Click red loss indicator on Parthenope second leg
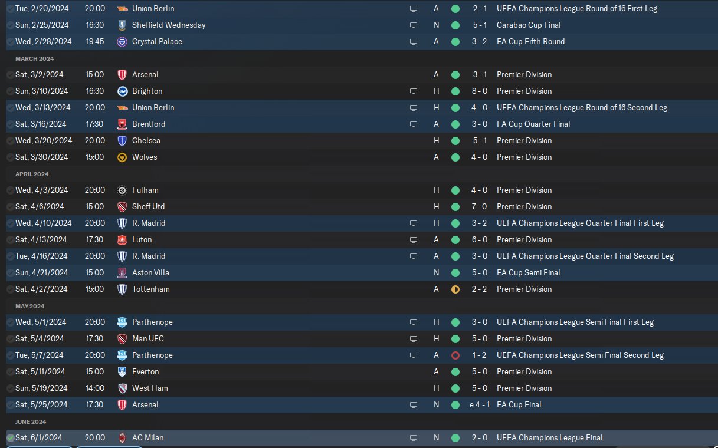 click(x=455, y=355)
